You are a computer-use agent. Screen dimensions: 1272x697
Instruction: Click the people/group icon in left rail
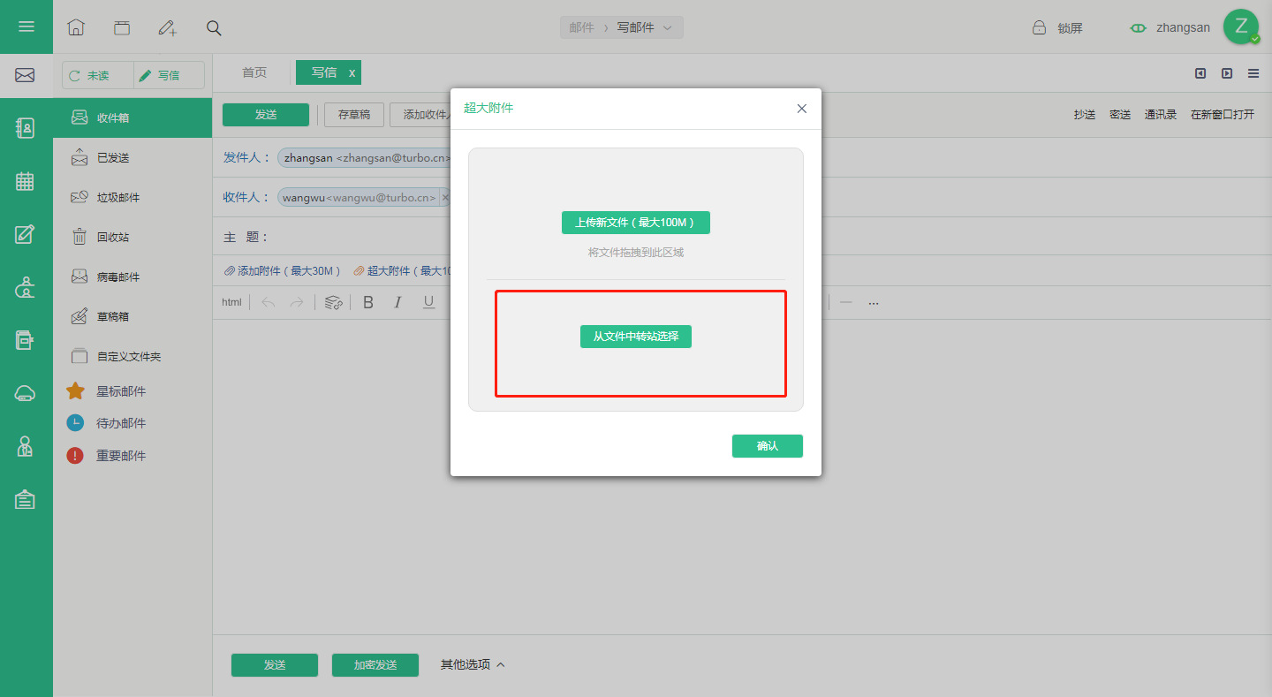[x=25, y=287]
